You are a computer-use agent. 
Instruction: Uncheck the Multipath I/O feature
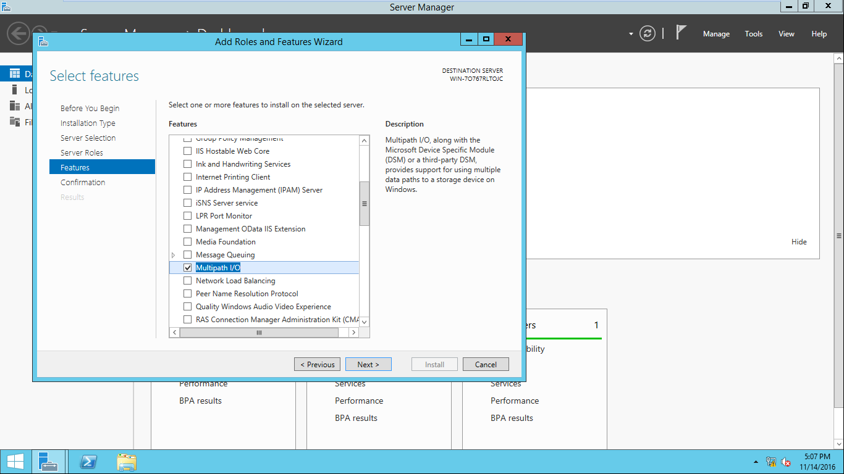(187, 267)
